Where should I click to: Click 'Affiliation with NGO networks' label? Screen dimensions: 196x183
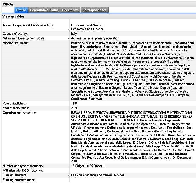coord(23,171)
